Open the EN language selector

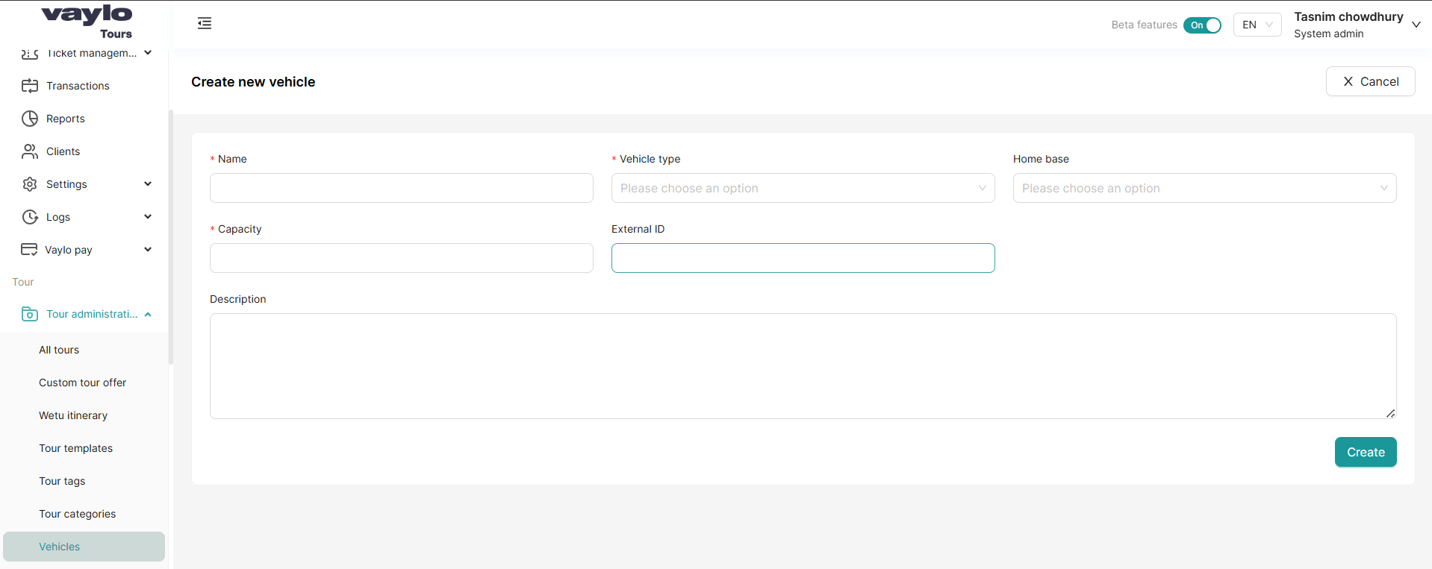click(1257, 25)
